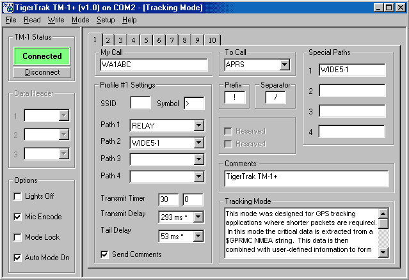
Task: Disable the Auto Mode On checkbox
Action: click(17, 258)
